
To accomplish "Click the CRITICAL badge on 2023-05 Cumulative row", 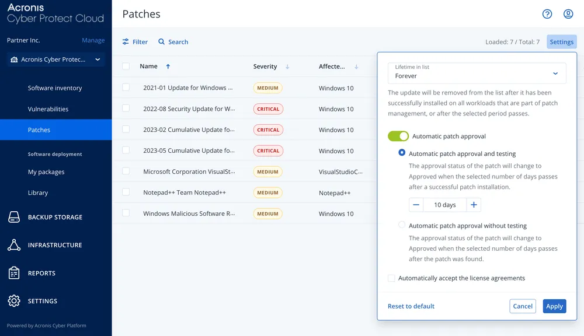I will 268,150.
